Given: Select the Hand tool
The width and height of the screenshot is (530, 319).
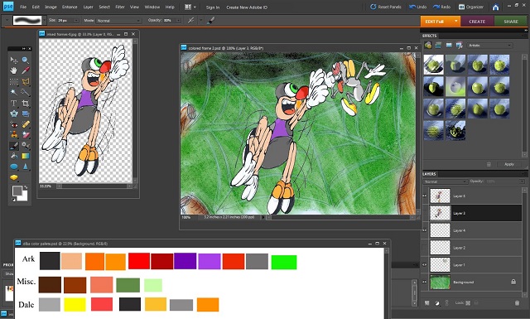Looking at the screenshot, I should coord(14,70).
